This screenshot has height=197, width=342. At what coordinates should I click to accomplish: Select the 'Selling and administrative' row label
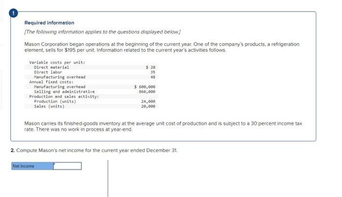(x=64, y=92)
